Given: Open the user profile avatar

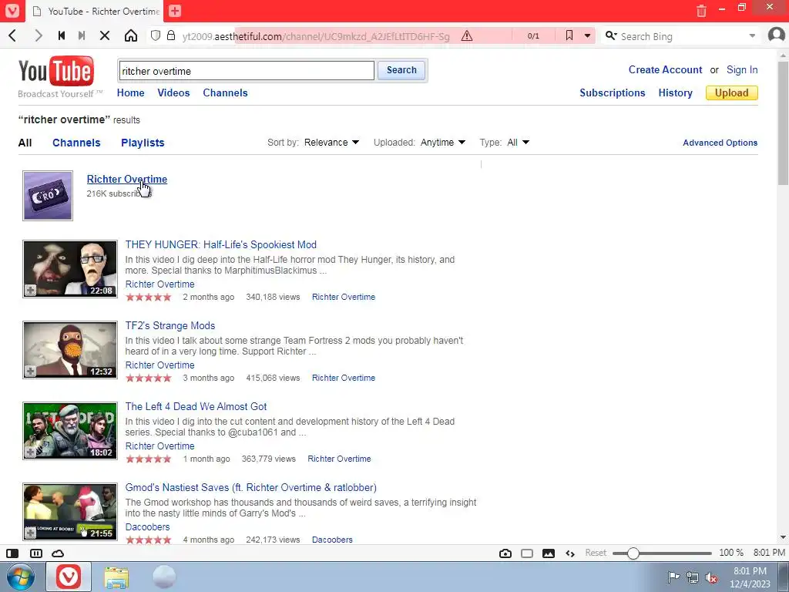Looking at the screenshot, I should [777, 35].
